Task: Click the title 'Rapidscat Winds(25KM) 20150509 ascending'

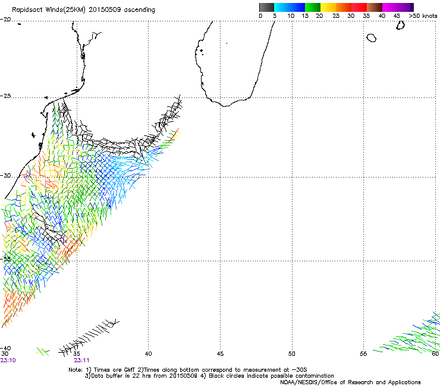Action: click(x=83, y=10)
